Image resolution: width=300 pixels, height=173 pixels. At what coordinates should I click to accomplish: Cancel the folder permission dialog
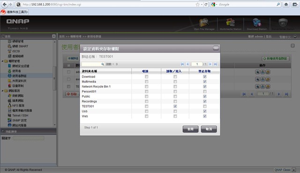(209, 129)
